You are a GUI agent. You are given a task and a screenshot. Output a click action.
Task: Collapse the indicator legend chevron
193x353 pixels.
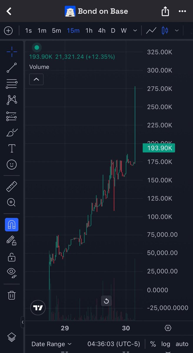click(x=36, y=79)
